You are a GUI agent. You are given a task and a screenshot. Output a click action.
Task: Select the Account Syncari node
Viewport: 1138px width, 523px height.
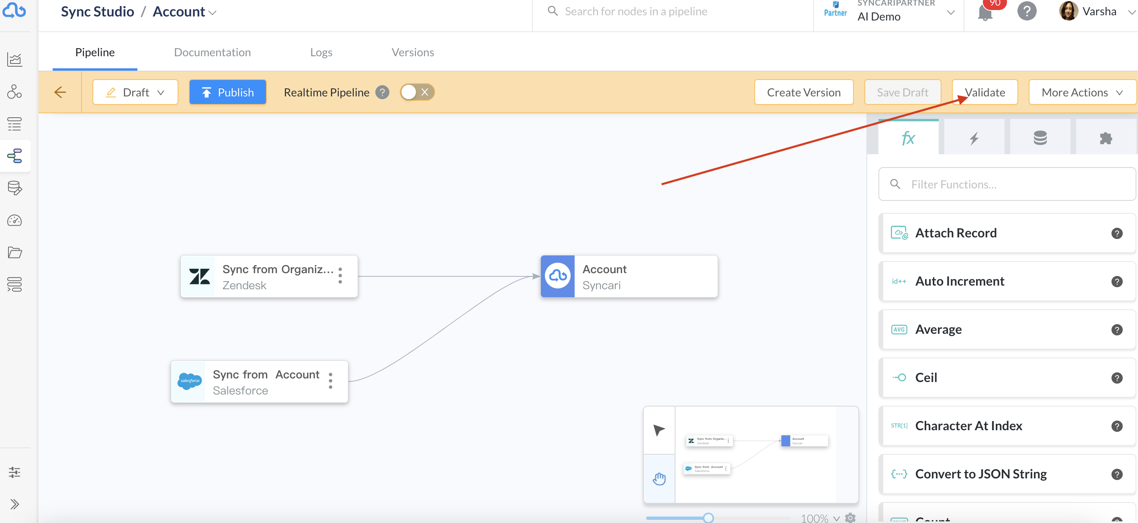[x=629, y=276]
